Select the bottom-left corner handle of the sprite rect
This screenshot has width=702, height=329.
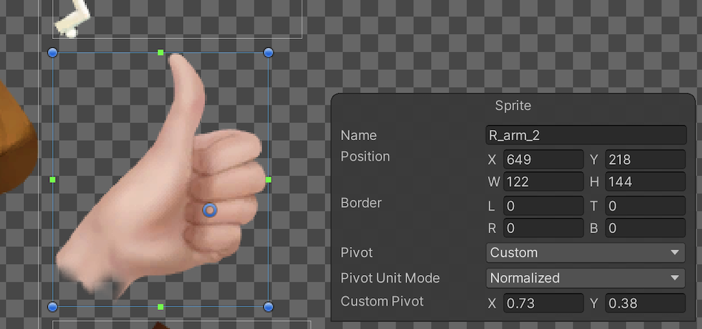click(x=53, y=306)
